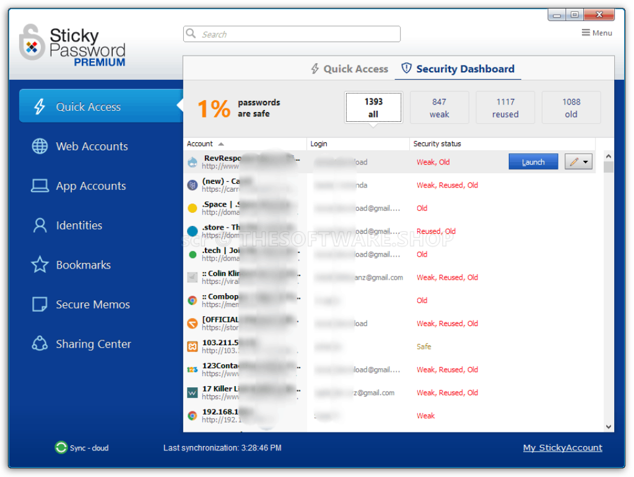Select the 17 Killer Li account row
The height and width of the screenshot is (477, 634).
(389, 393)
